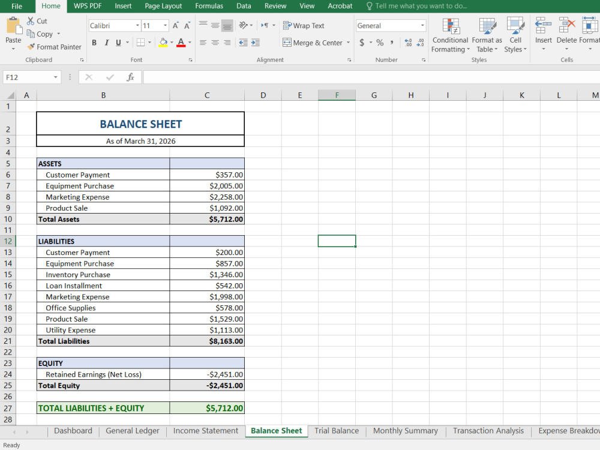Expand the Name Box dropdown arrow

click(55, 77)
